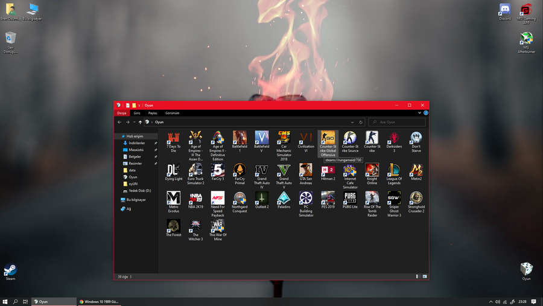The height and width of the screenshot is (306, 543).
Task: Select the Battlefield 1 shortcut
Action: pyautogui.click(x=240, y=141)
